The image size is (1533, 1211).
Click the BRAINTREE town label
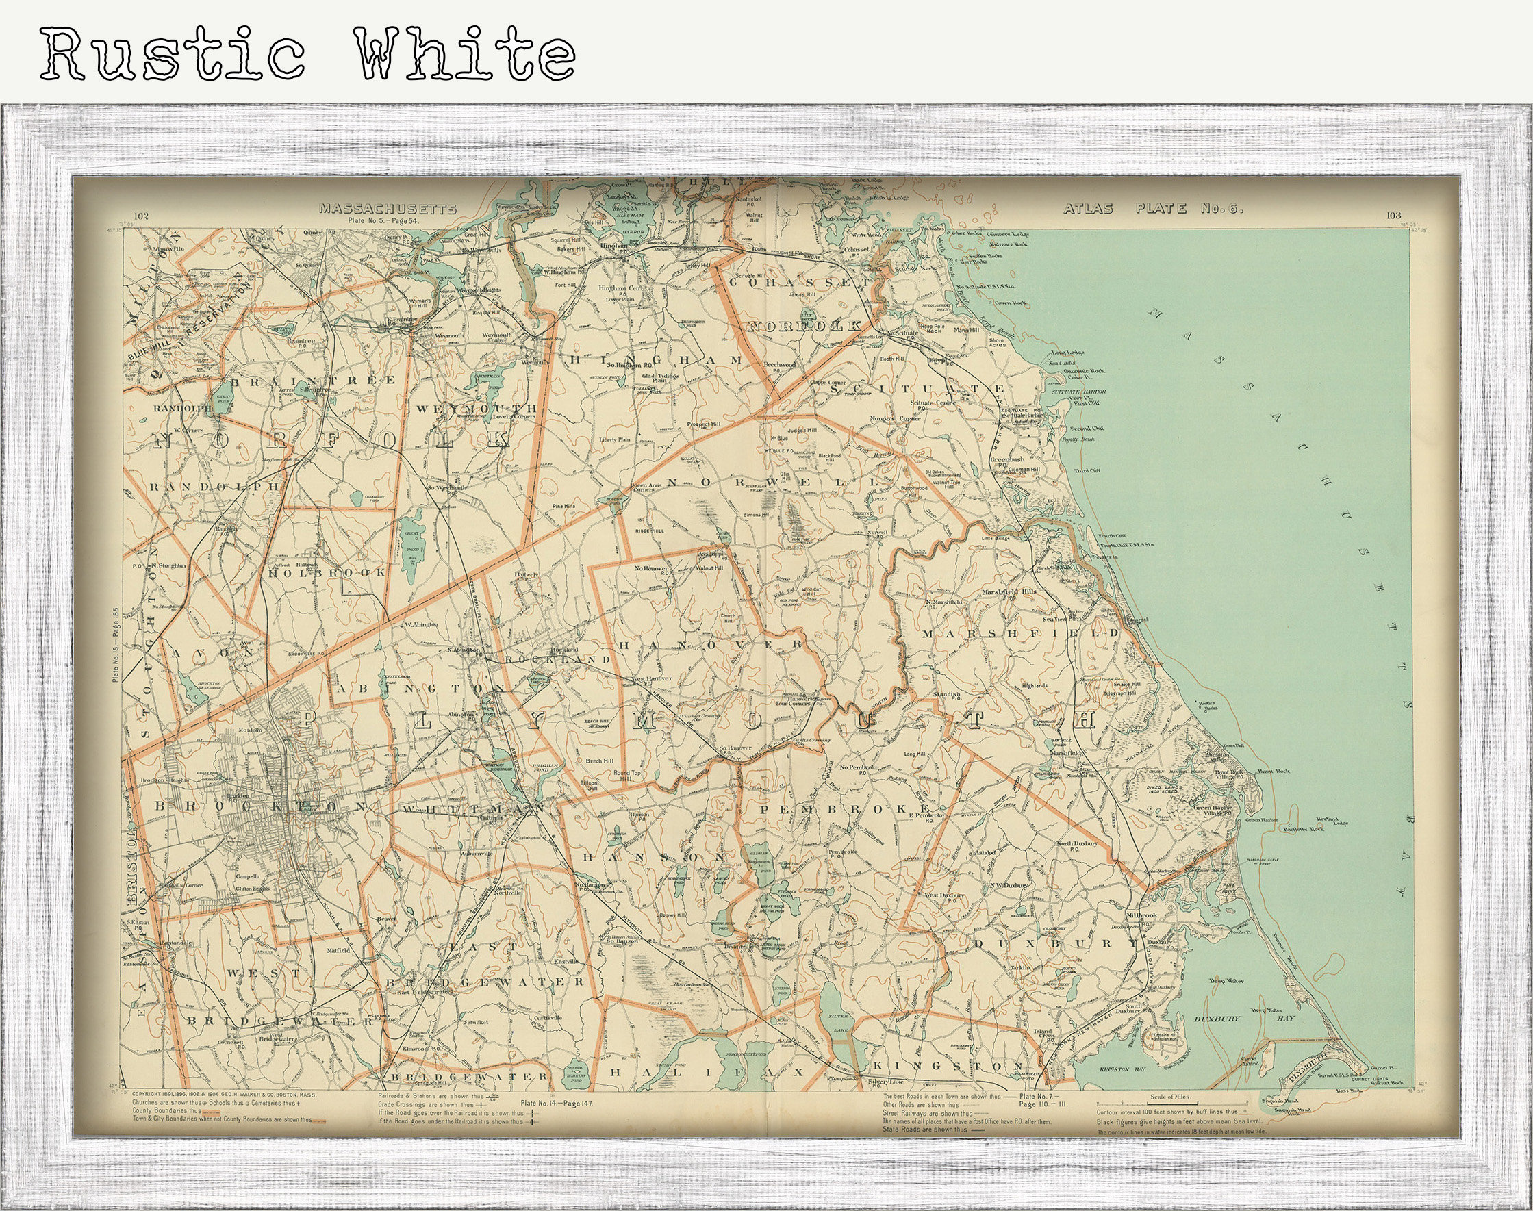click(x=313, y=381)
